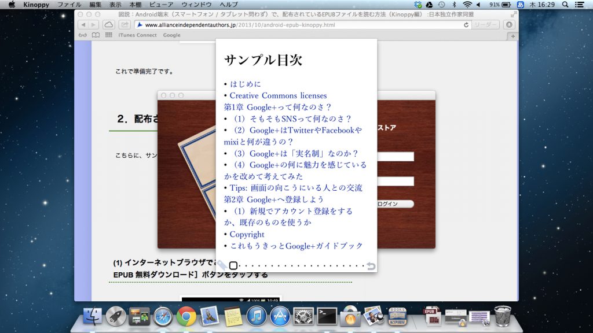Open Google bookmark in bookmarks bar
This screenshot has width=593, height=333.
click(x=171, y=35)
